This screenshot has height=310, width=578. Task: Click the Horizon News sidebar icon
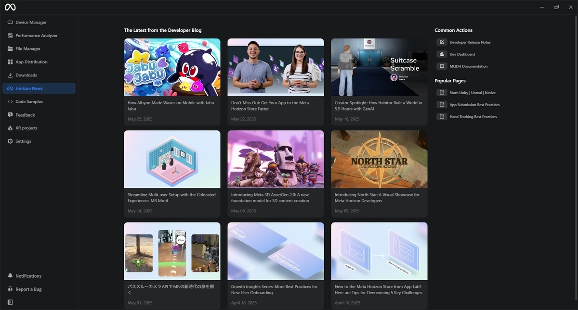click(x=10, y=88)
